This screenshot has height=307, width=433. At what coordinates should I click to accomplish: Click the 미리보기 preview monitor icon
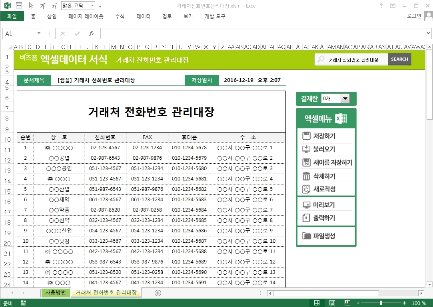pos(307,205)
